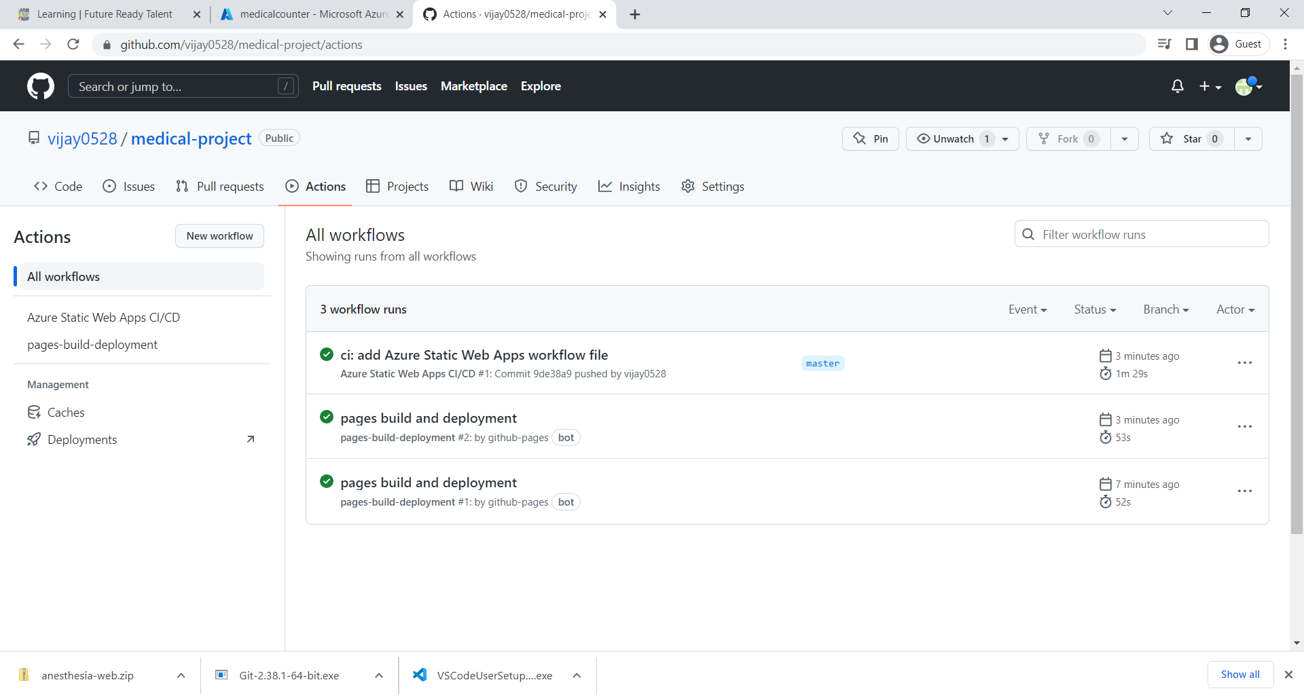Open the user avatar menu
This screenshot has height=699, width=1304.
pos(1248,86)
